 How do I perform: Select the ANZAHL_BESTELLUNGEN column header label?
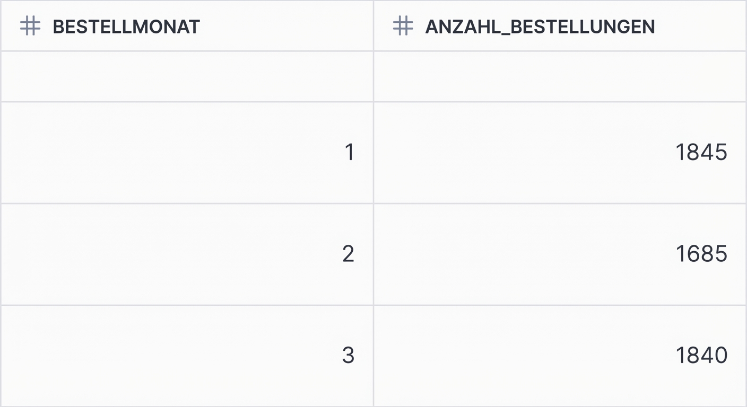click(x=540, y=26)
